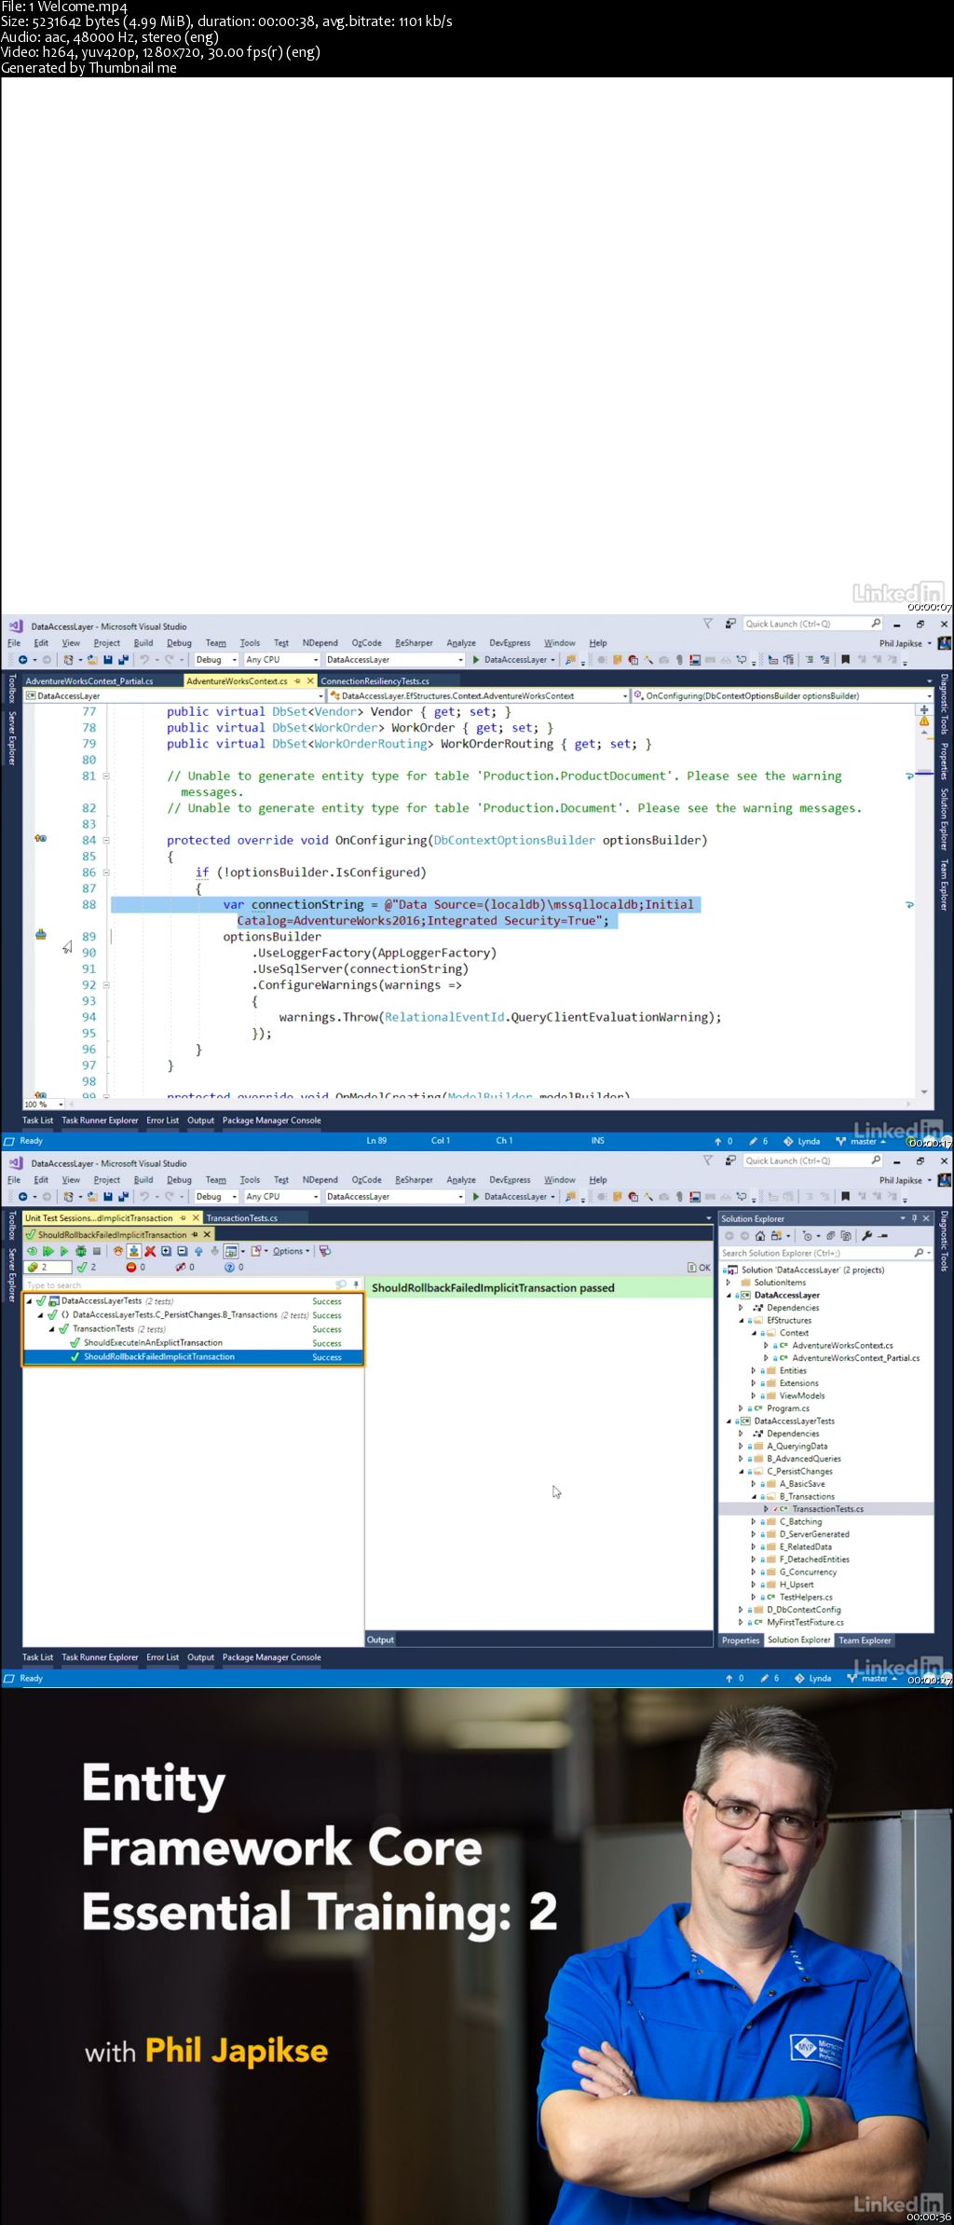Open Team Explorer tab below Solution Explorer
The height and width of the screenshot is (2225, 954).
pos(865,1641)
